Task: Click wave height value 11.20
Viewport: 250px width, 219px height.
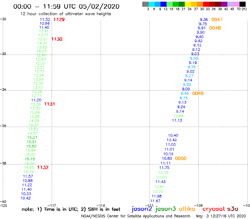Action: 36,100
